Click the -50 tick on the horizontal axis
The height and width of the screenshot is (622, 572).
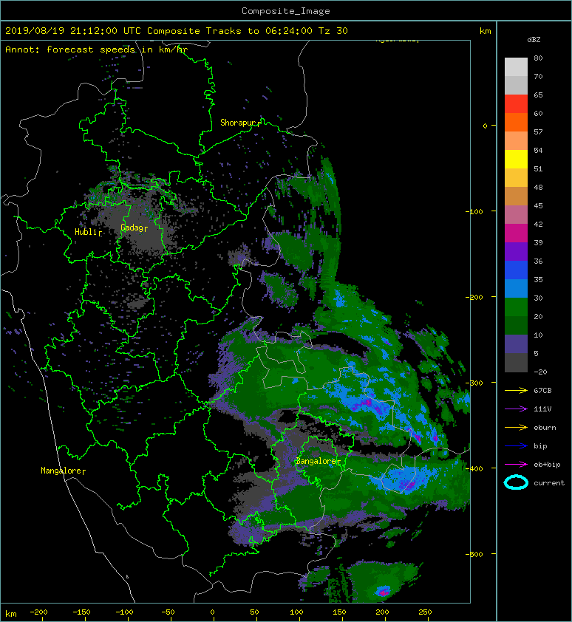[168, 612]
